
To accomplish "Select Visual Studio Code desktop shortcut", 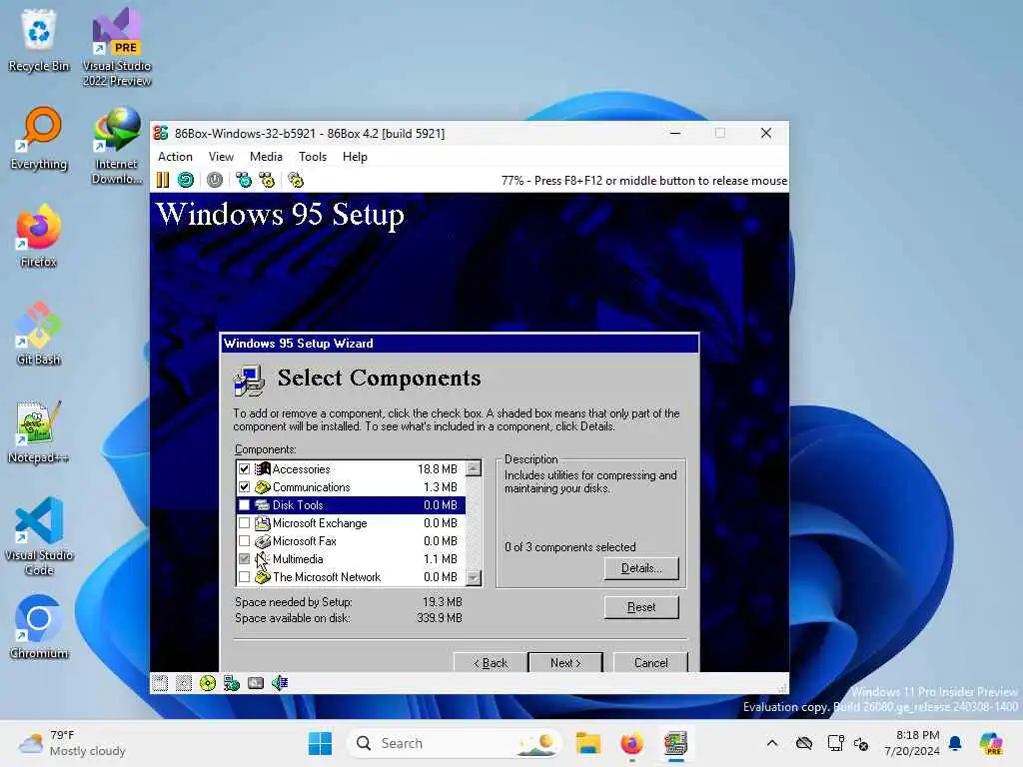I will pos(39,536).
